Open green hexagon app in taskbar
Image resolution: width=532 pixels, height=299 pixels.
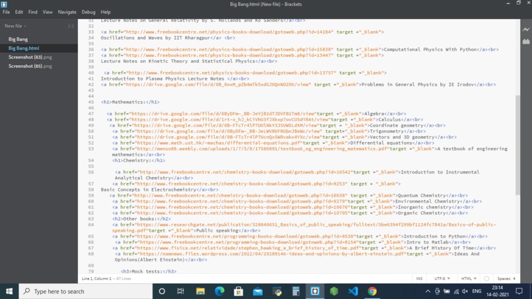point(334,291)
